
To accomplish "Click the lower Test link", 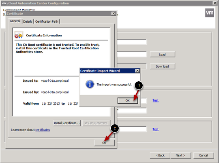I will point(155,129).
